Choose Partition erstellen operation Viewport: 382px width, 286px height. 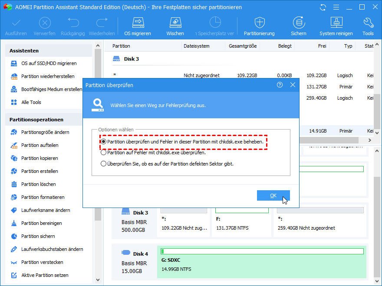pos(34,171)
